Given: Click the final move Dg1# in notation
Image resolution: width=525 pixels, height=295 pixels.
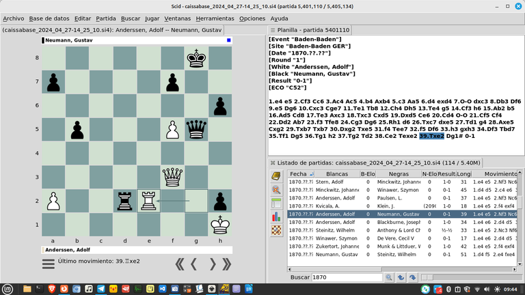Looking at the screenshot, I should click(456, 136).
